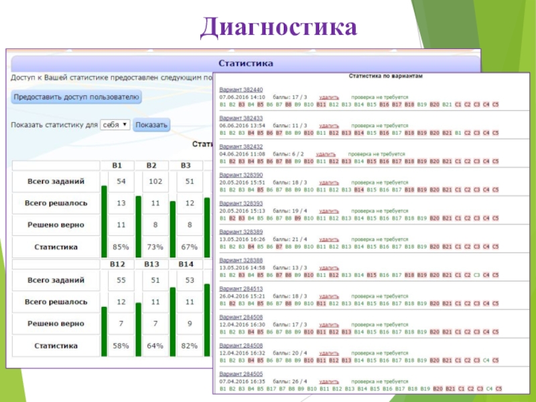Select the 64% statistic under B13
This screenshot has height=402, width=536.
155,346
